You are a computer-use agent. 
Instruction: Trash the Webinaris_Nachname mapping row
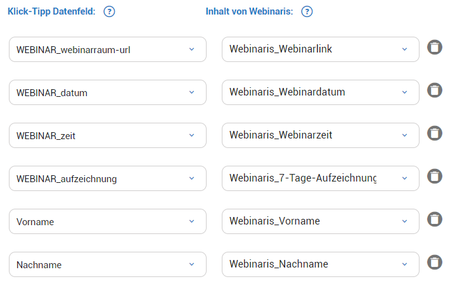pyautogui.click(x=434, y=262)
